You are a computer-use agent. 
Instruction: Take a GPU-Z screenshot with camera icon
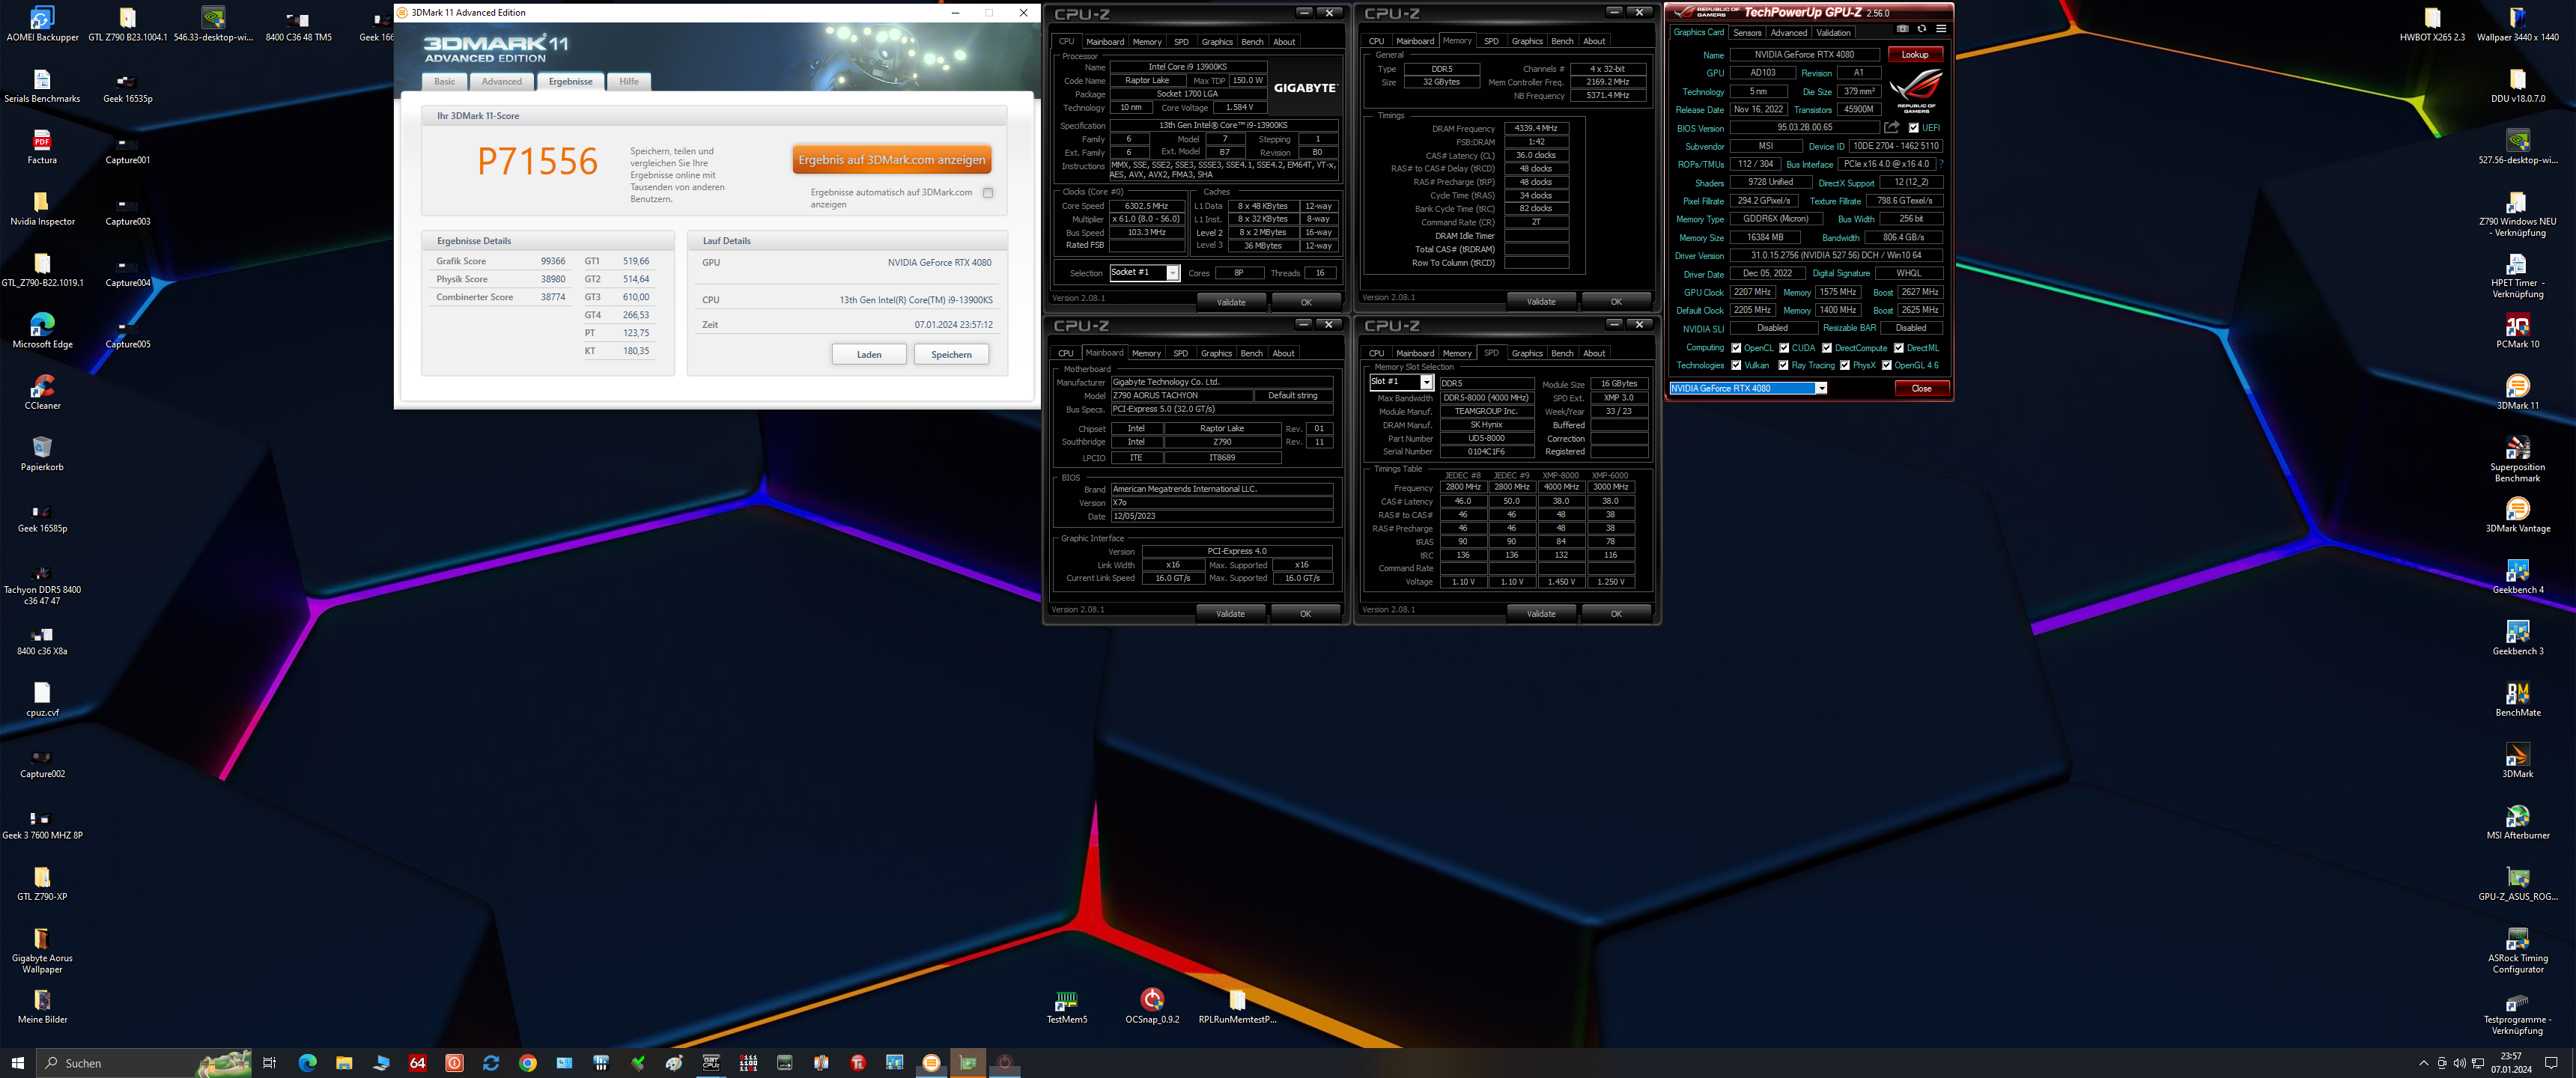pos(1902,28)
